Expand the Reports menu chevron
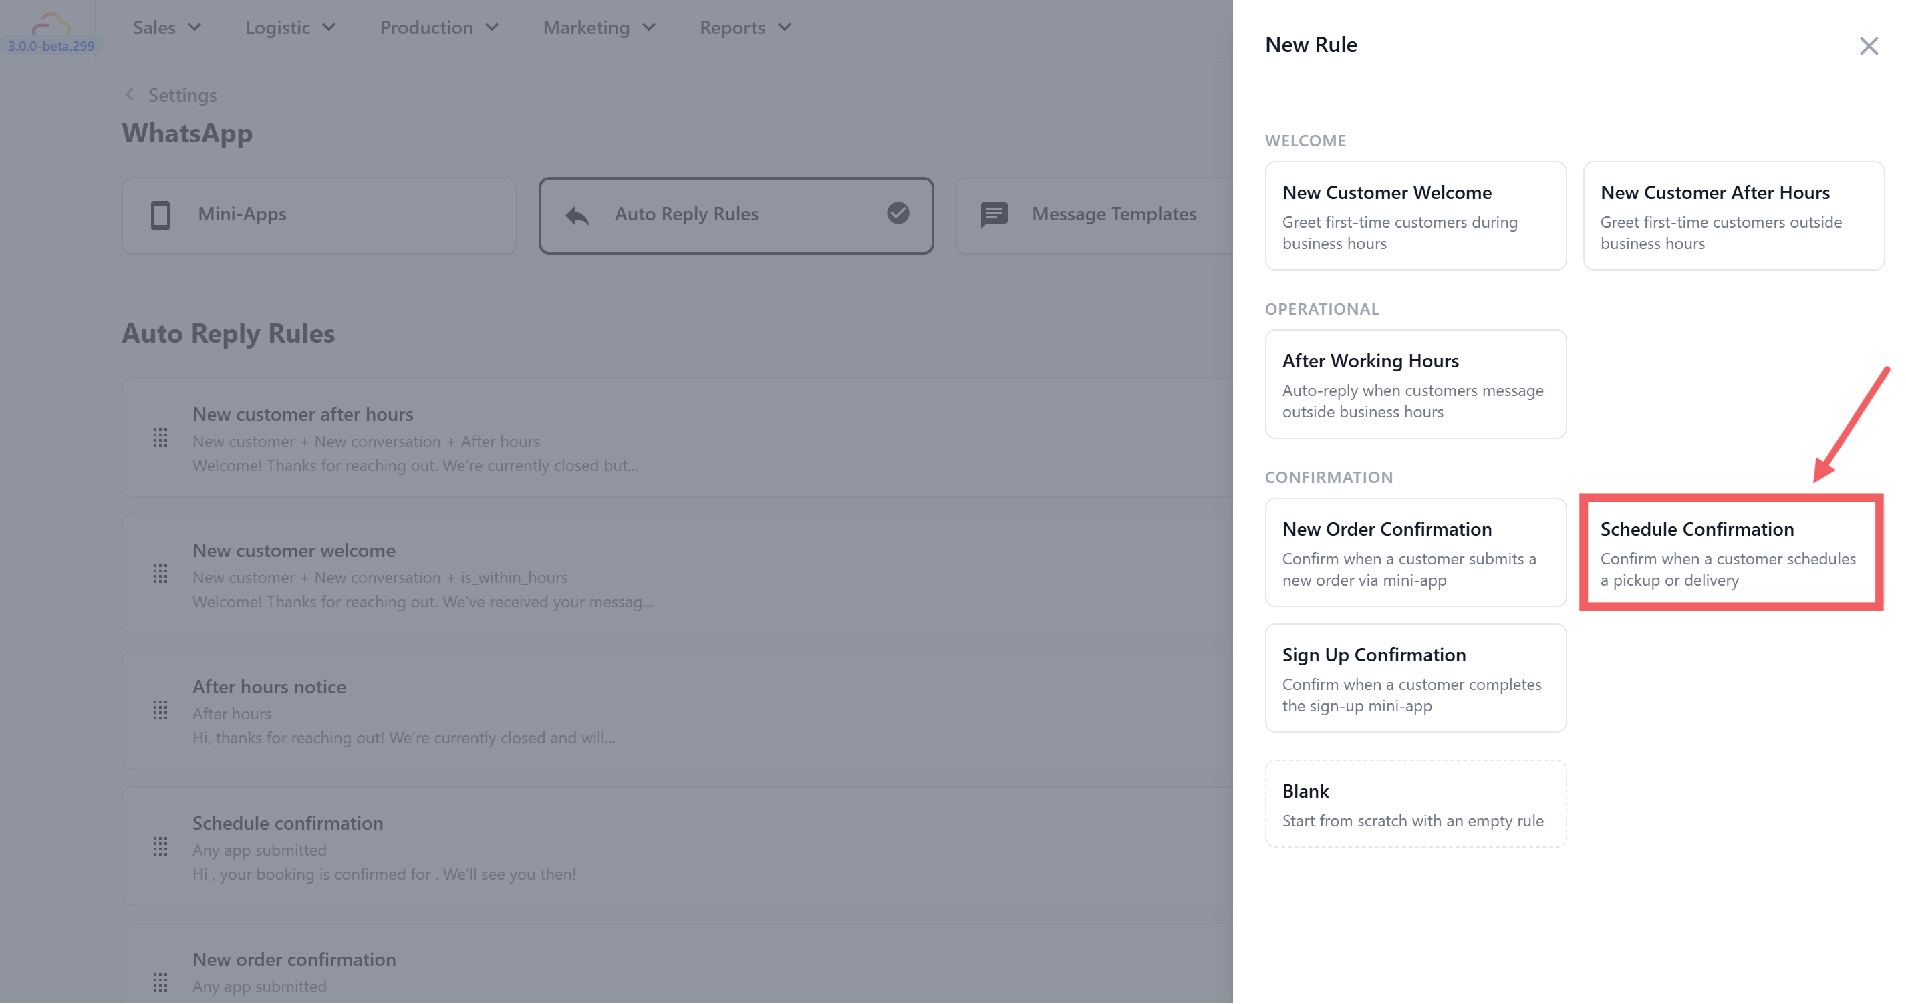This screenshot has height=1004, width=1906. pyautogui.click(x=785, y=28)
